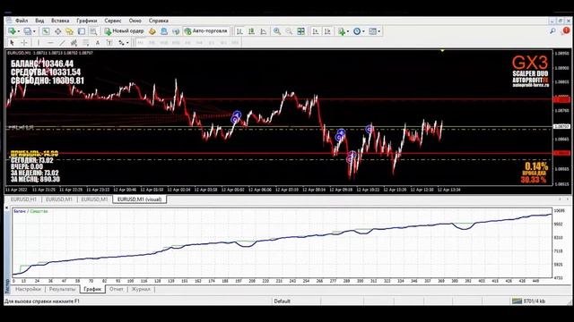Screen dimensions: 574x322
Task: Open the Periods clock icon
Action: click(357, 31)
